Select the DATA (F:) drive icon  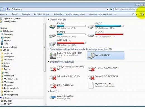click(x=53, y=35)
